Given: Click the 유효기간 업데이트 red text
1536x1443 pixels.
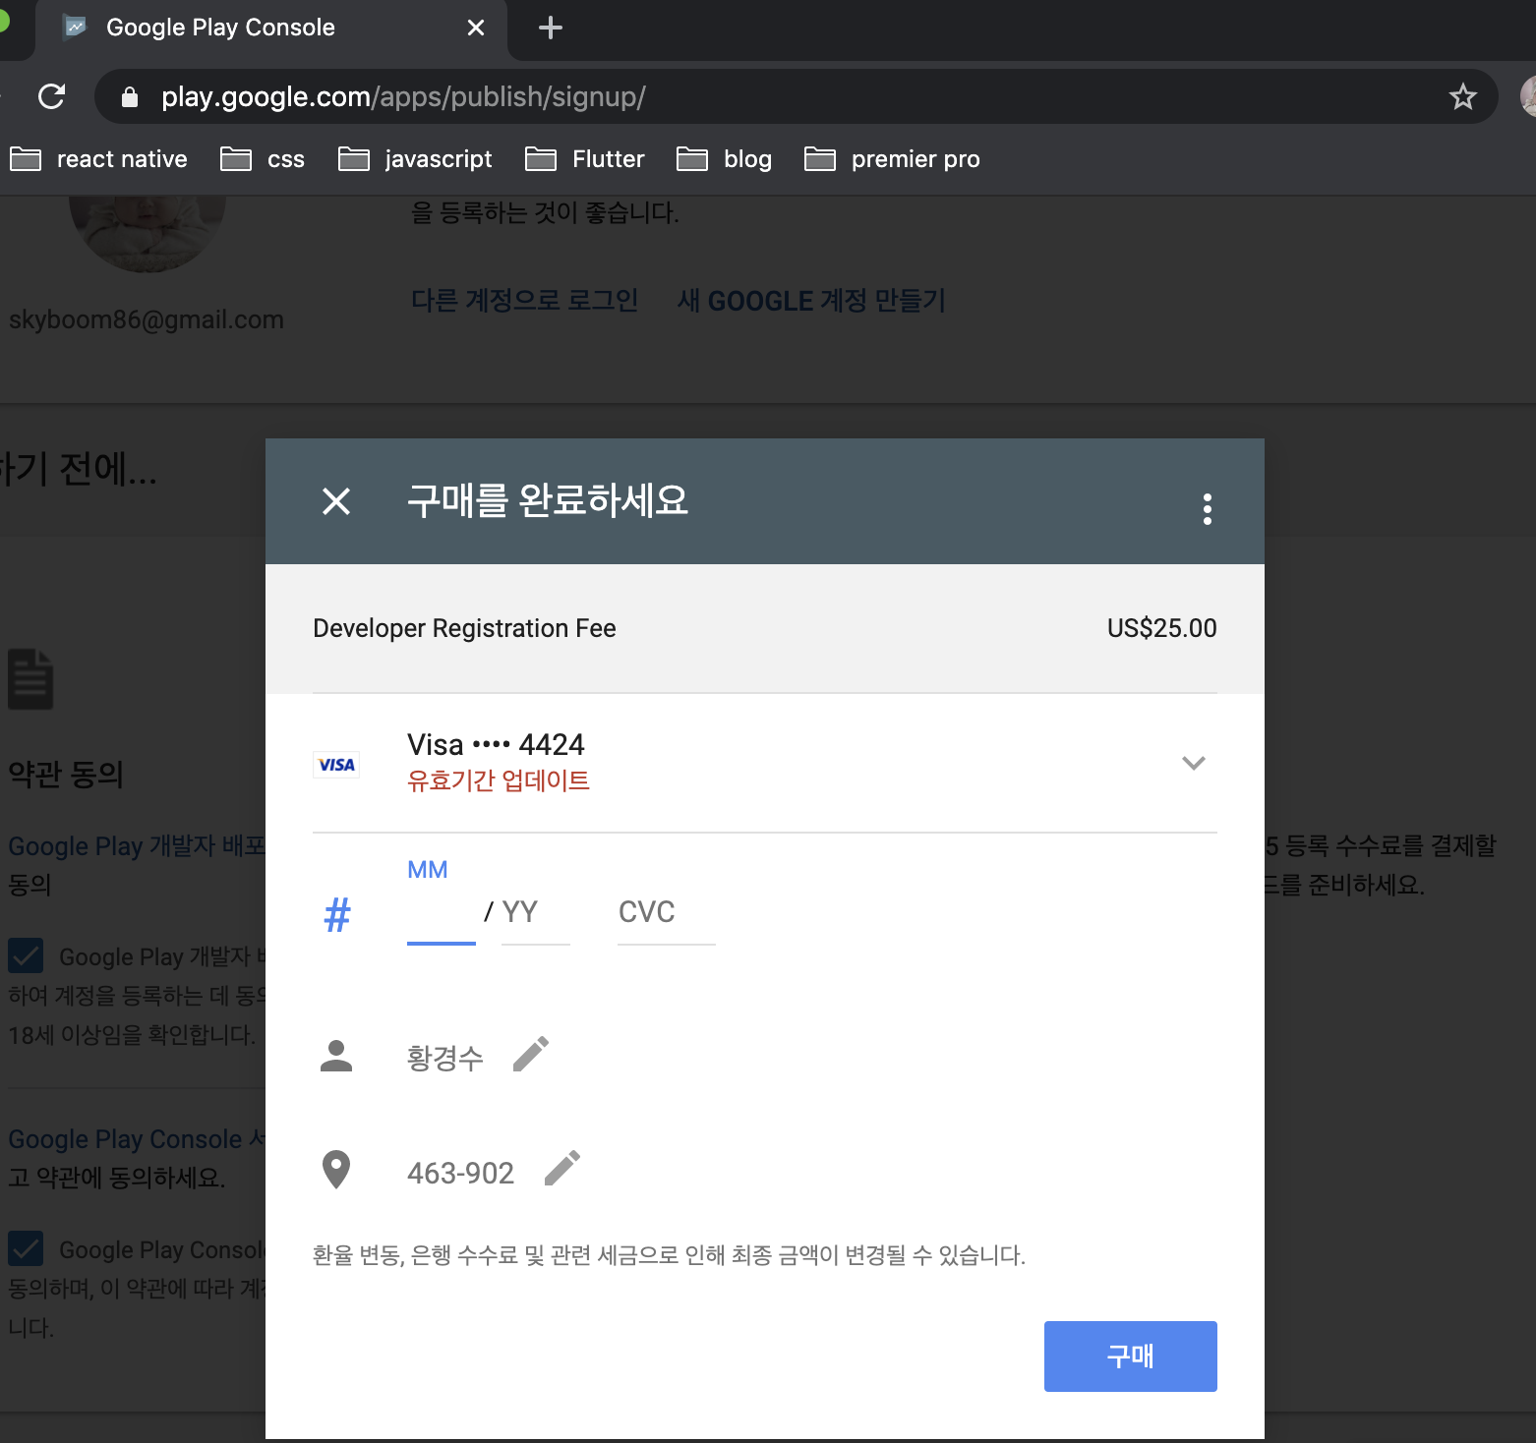Looking at the screenshot, I should (498, 780).
